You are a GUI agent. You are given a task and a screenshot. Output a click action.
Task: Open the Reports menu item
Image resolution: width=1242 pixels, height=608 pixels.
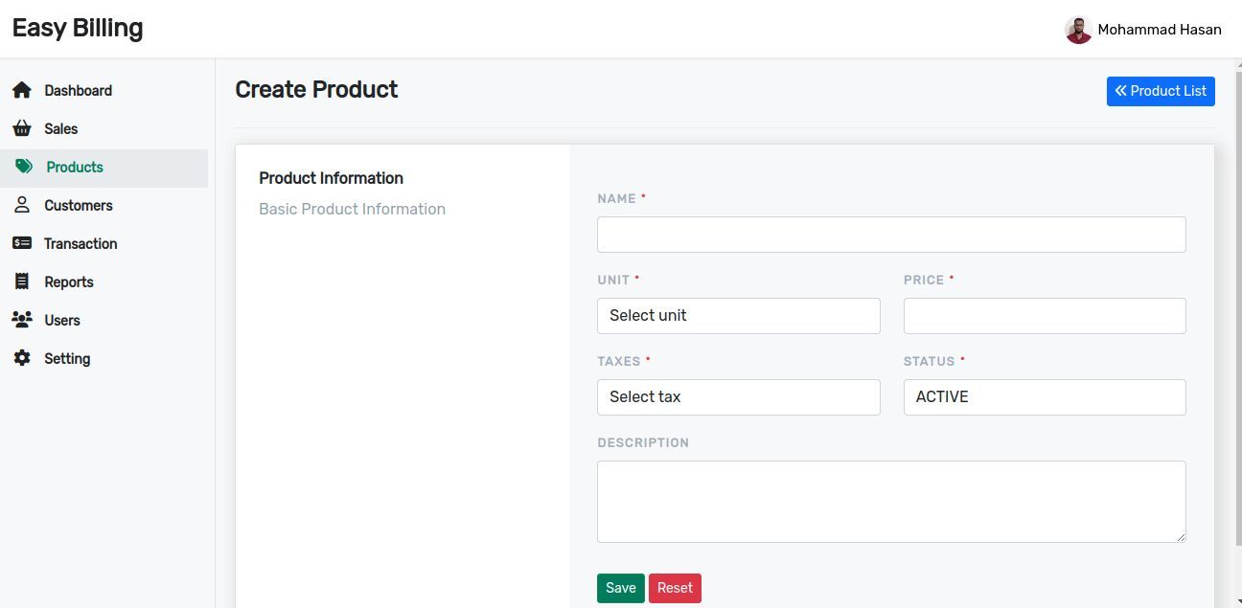(x=69, y=281)
